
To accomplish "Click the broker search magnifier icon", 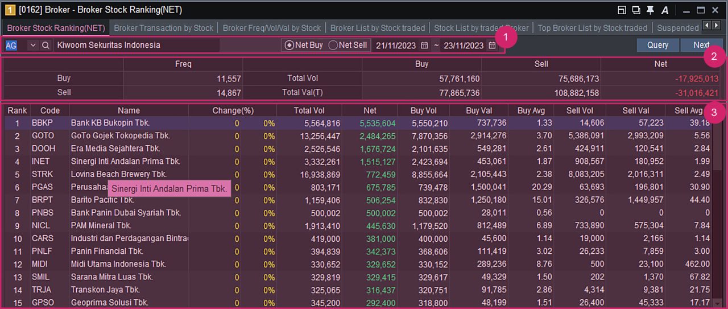I will (45, 45).
